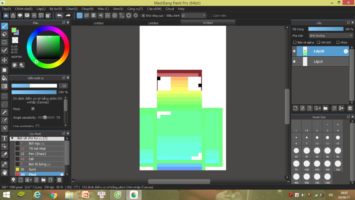The image size is (355, 200).
Task: Select the Eyedropper tool
Action: point(5,164)
